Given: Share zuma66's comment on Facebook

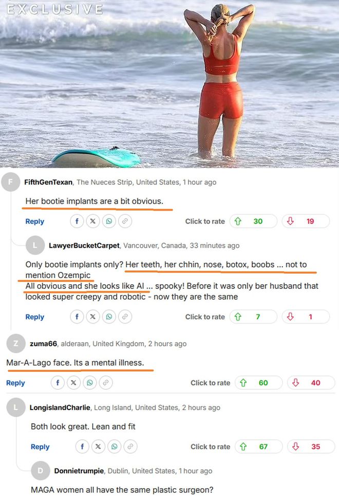Looking at the screenshot, I should pyautogui.click(x=58, y=383).
